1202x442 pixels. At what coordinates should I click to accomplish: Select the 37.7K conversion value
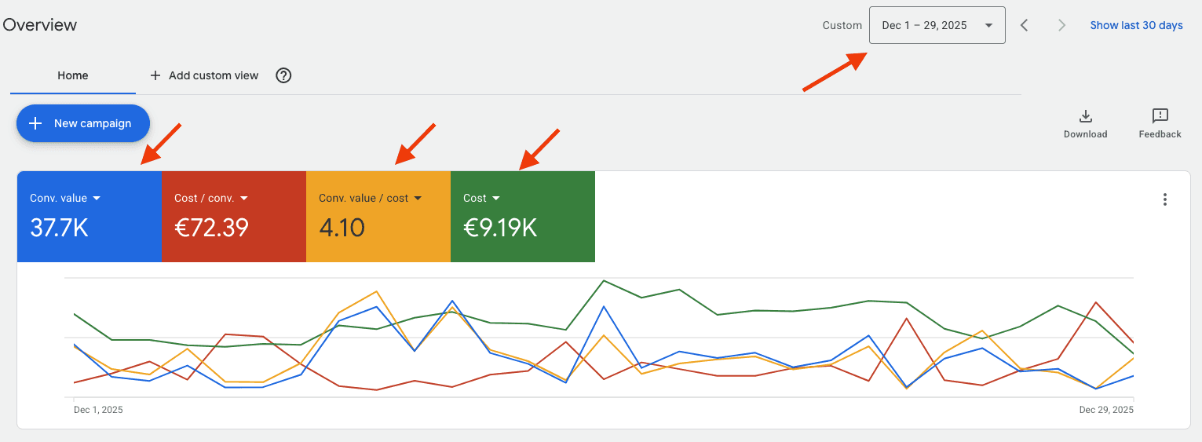point(59,228)
